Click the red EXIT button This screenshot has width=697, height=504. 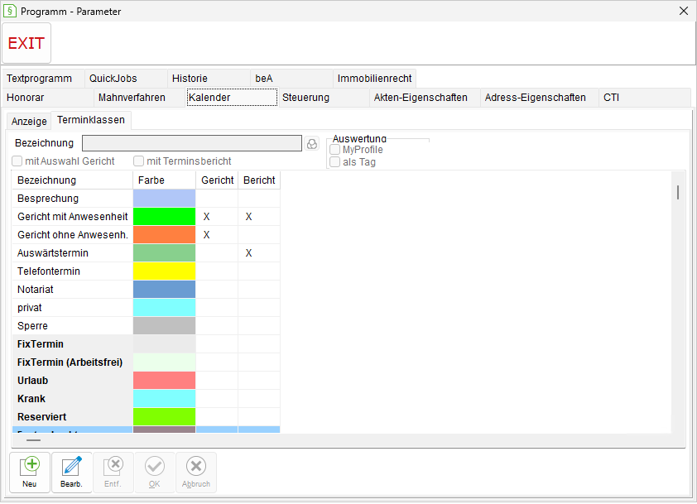(26, 43)
